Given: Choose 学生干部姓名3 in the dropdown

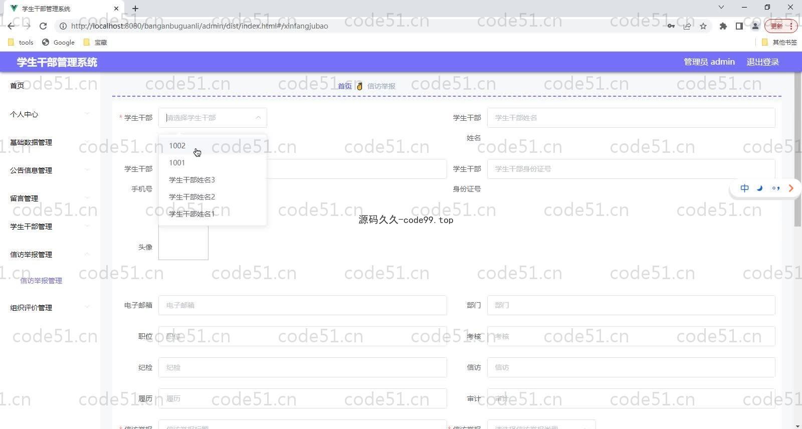Looking at the screenshot, I should (x=191, y=180).
